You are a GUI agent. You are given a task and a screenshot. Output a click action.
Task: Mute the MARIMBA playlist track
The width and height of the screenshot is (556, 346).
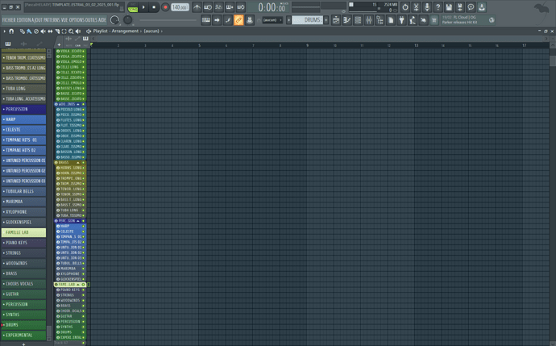point(83,269)
